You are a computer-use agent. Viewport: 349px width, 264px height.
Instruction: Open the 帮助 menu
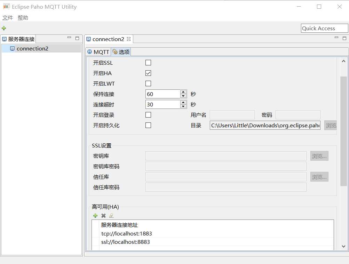(x=23, y=18)
